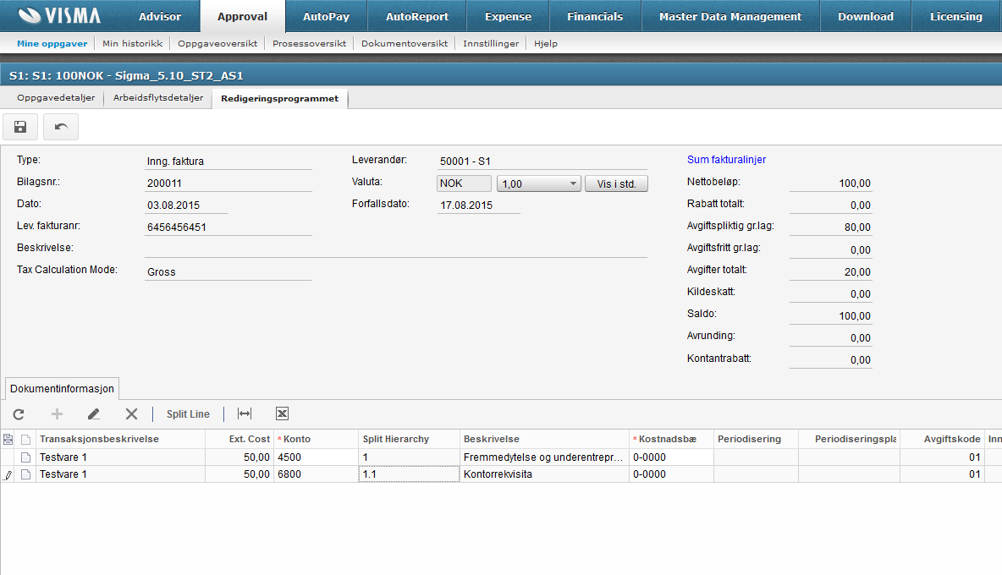Open Hjelp link
The height and width of the screenshot is (575, 1002).
point(546,43)
